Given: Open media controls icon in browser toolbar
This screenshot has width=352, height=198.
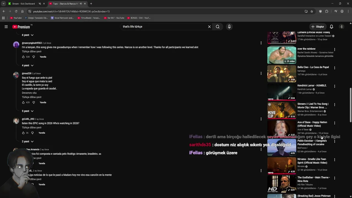Looking at the screenshot, I should pos(336,11).
